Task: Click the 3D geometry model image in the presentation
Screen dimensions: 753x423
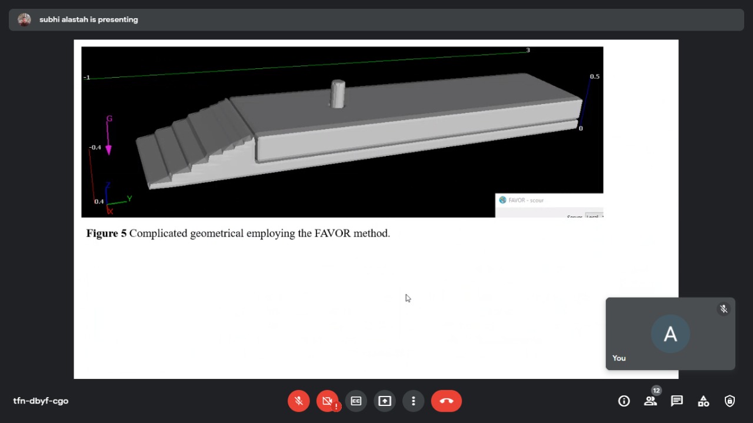Action: point(342,132)
